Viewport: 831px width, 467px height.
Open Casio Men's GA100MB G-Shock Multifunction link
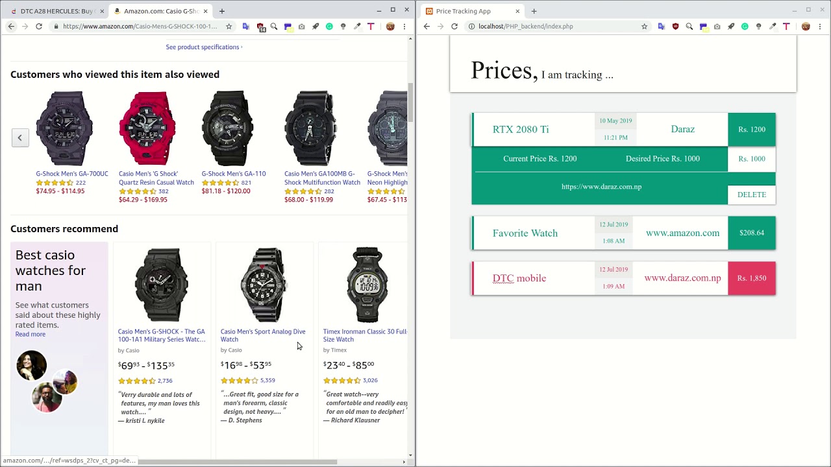click(322, 178)
